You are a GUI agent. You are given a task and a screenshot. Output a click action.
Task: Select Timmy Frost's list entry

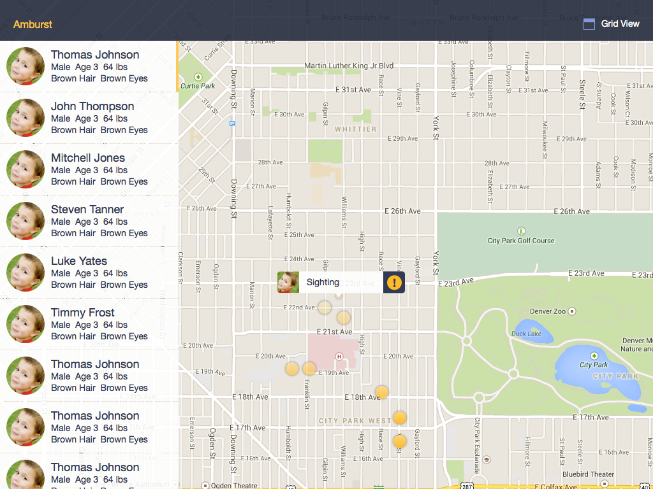(89, 324)
